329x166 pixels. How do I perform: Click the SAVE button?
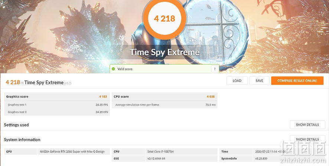pos(259,81)
